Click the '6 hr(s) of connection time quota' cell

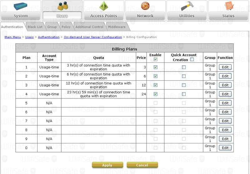click(x=98, y=76)
